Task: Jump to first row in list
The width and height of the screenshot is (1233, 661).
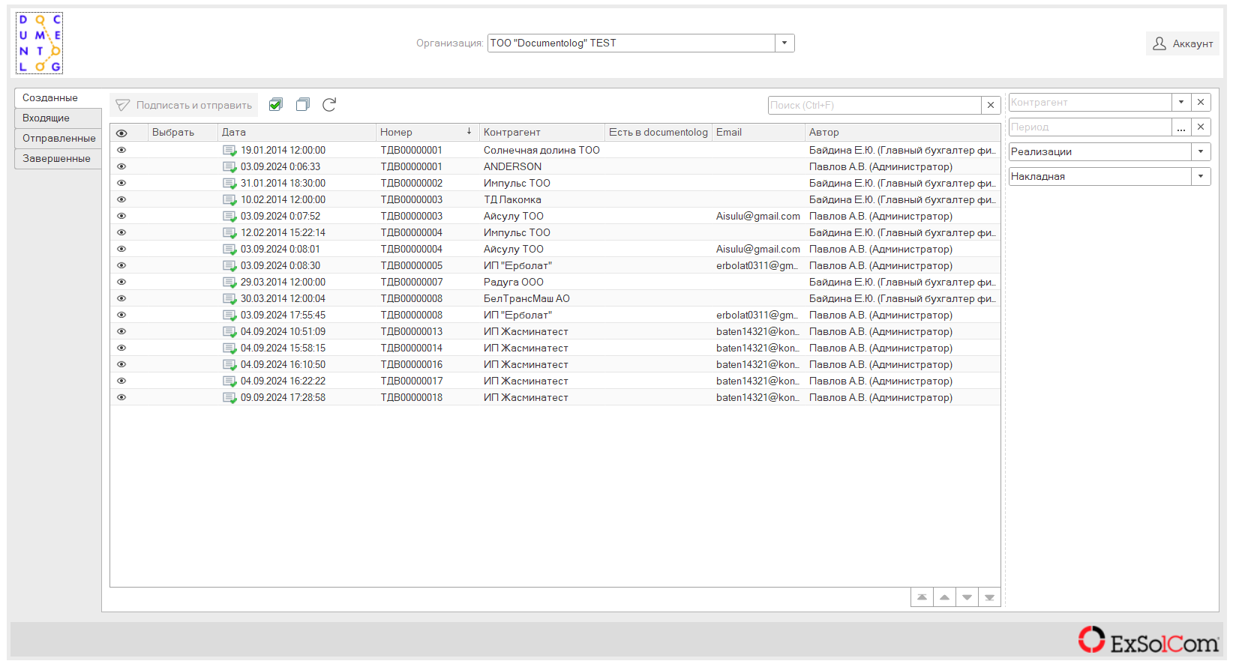Action: tap(922, 597)
